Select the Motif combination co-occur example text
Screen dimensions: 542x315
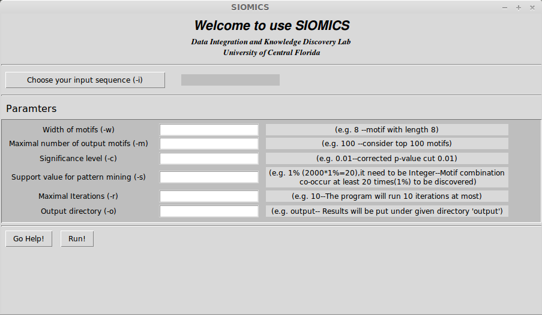pos(387,177)
